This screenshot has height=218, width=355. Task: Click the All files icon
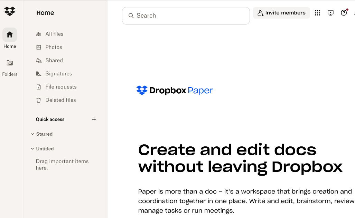[x=39, y=34]
